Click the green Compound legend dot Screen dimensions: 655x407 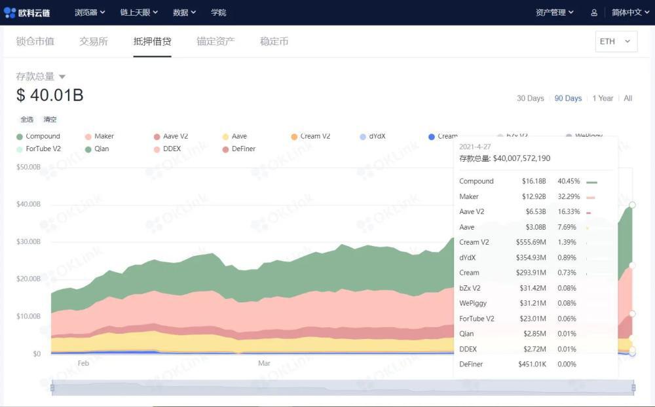click(x=19, y=136)
